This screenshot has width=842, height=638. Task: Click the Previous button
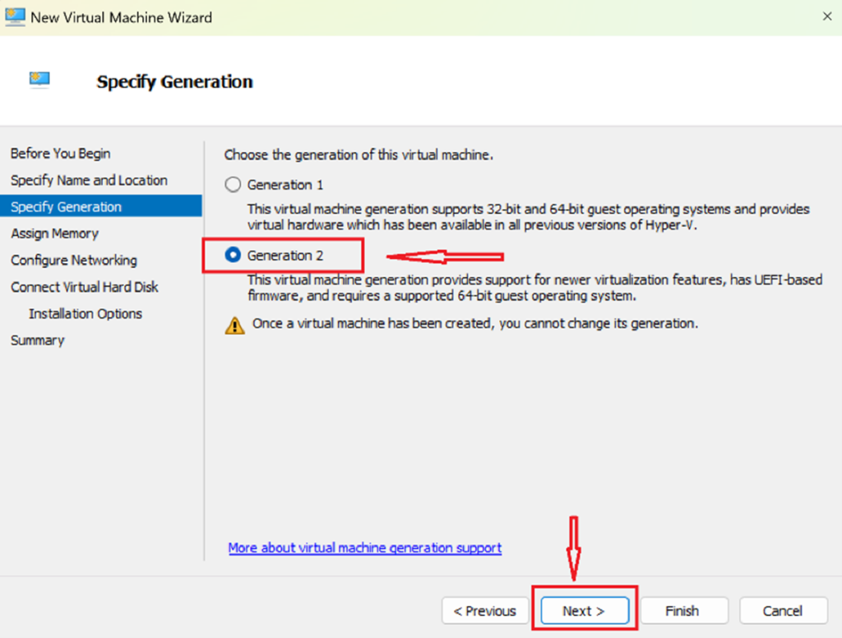click(x=485, y=611)
